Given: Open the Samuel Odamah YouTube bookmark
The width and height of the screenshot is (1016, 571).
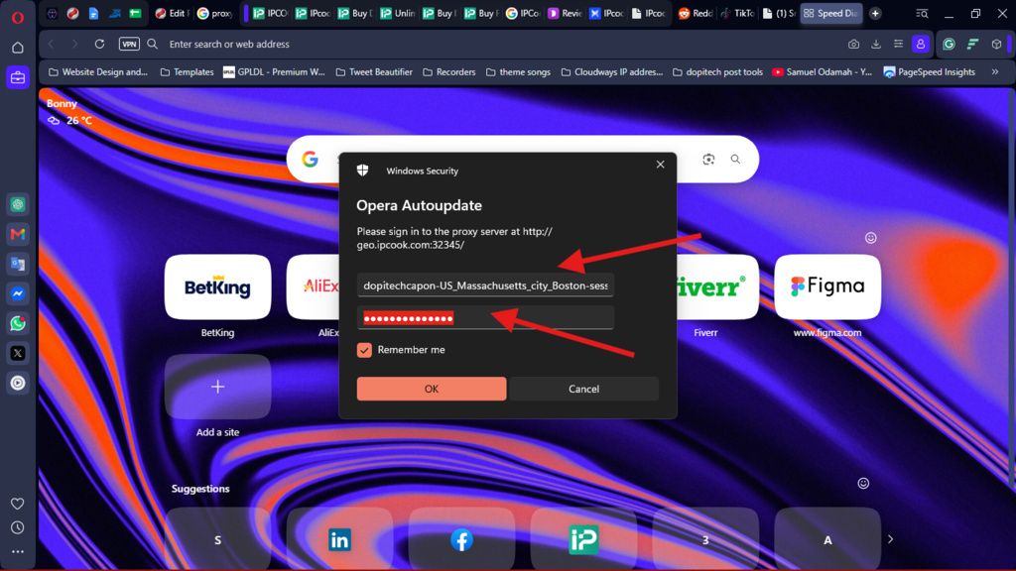Looking at the screenshot, I should click(x=822, y=71).
